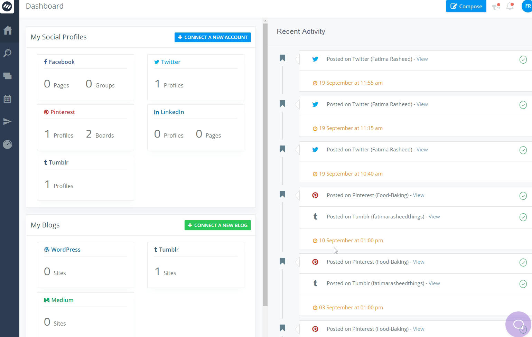Click checkmark on 03 September Tumblr post

pos(523,284)
